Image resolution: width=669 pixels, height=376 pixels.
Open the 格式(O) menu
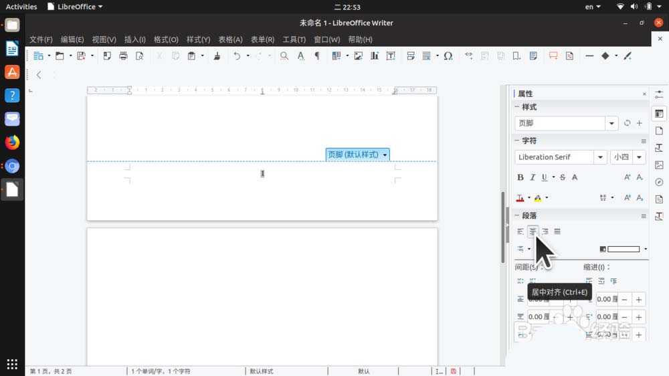[166, 39]
